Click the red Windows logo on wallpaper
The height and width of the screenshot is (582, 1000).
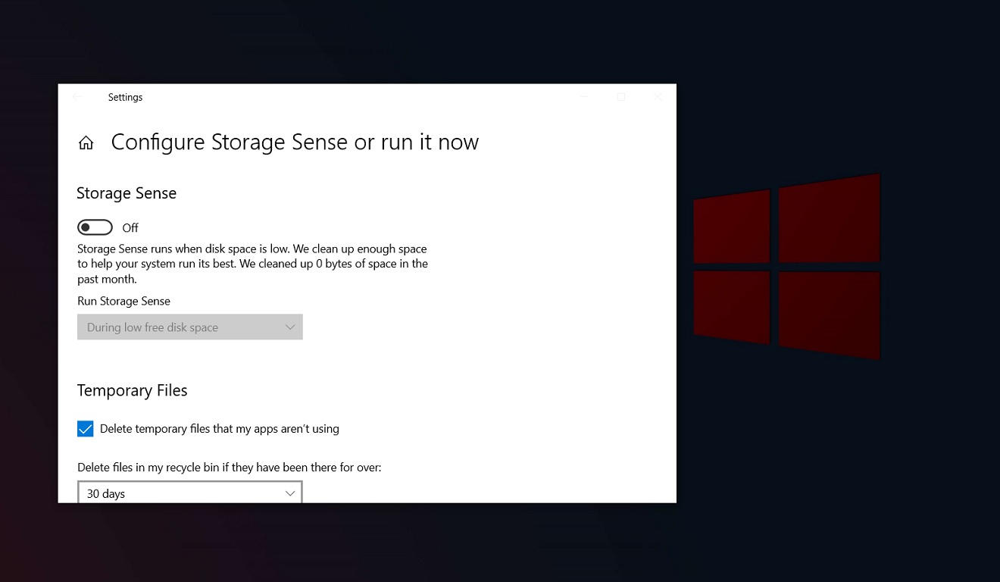(x=787, y=266)
